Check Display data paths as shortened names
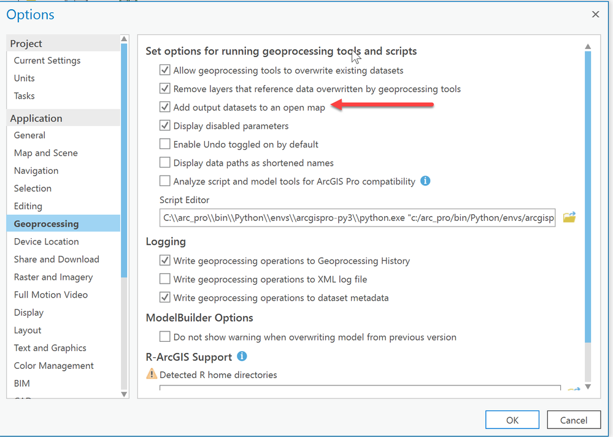Screen dimensions: 613x437 (x=164, y=163)
